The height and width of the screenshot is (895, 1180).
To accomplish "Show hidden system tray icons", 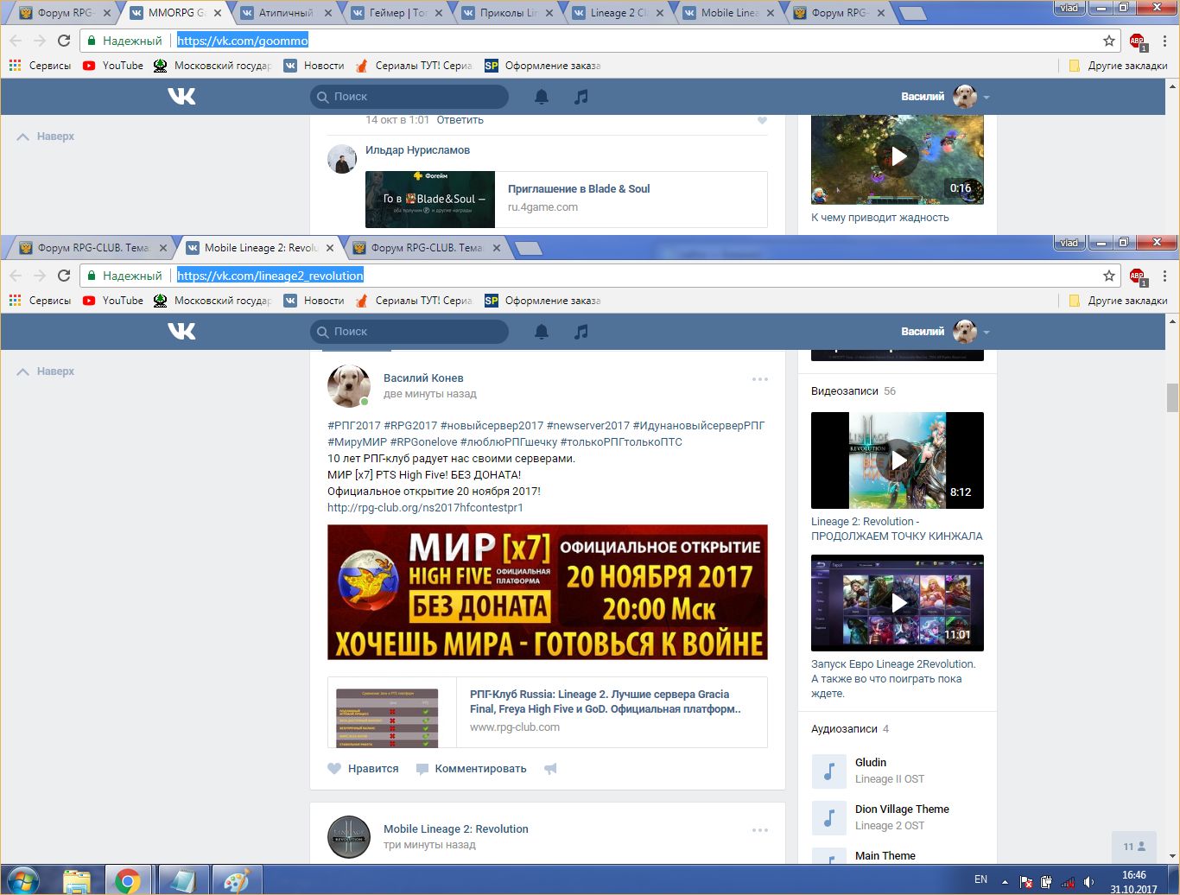I will pos(1004,881).
